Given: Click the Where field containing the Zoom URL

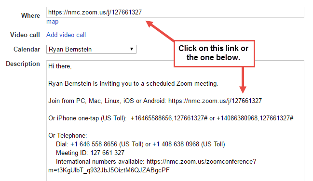Looking at the screenshot, I should 175,13.
